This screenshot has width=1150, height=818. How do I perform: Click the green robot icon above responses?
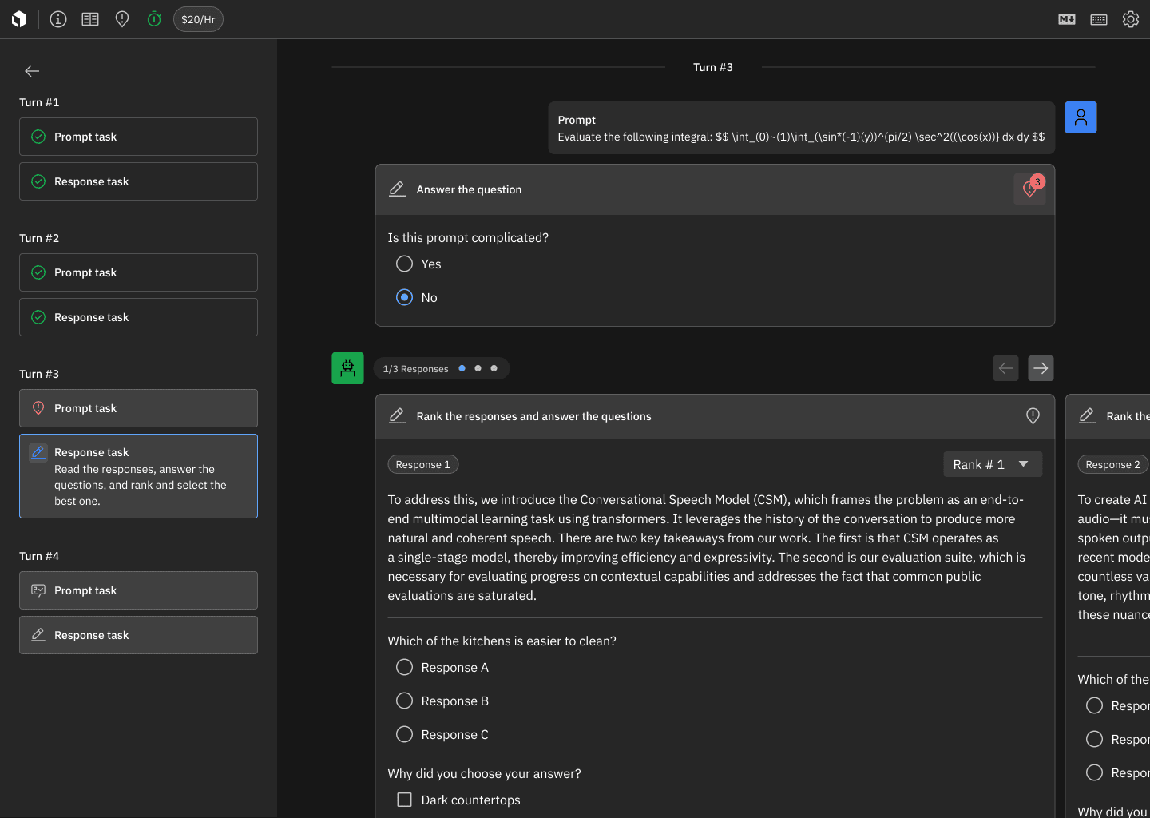[347, 368]
